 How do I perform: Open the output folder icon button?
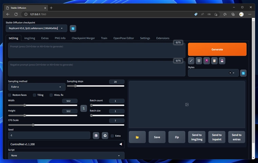(x=137, y=137)
